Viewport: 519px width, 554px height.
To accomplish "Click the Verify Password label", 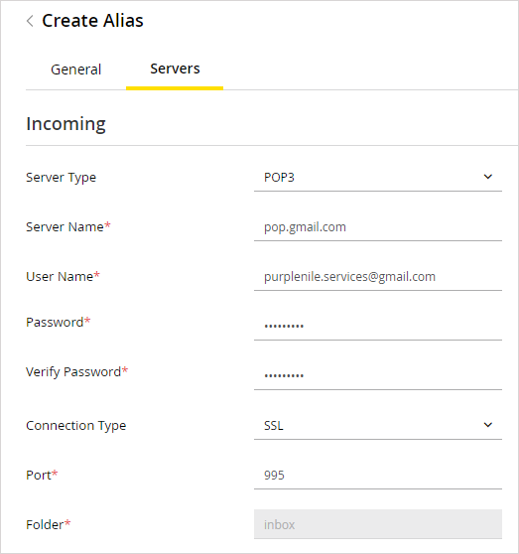I will 77,372.
